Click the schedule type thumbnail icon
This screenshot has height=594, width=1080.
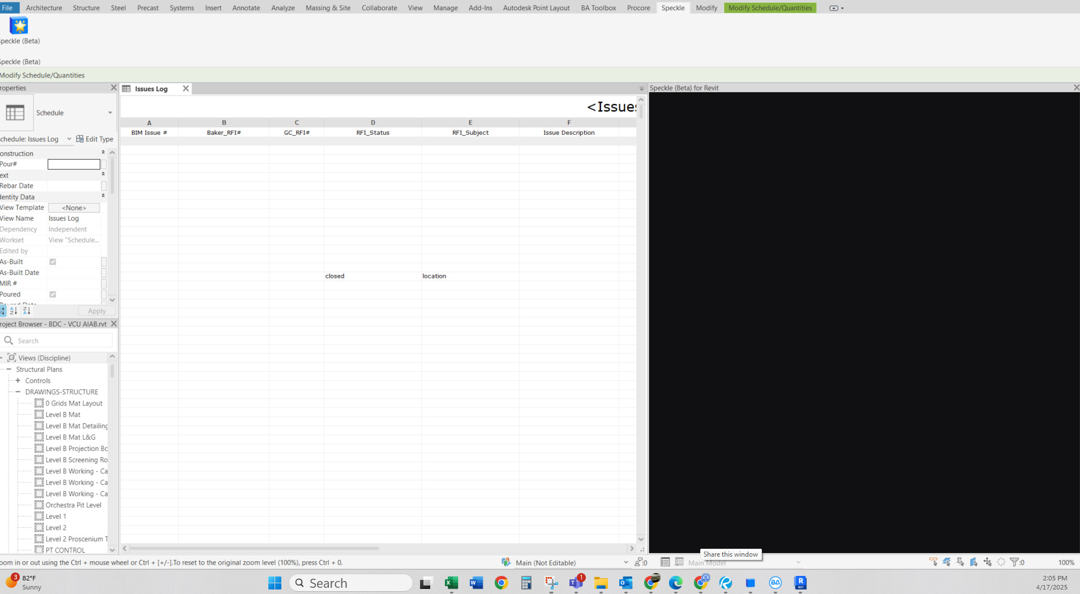pos(15,113)
